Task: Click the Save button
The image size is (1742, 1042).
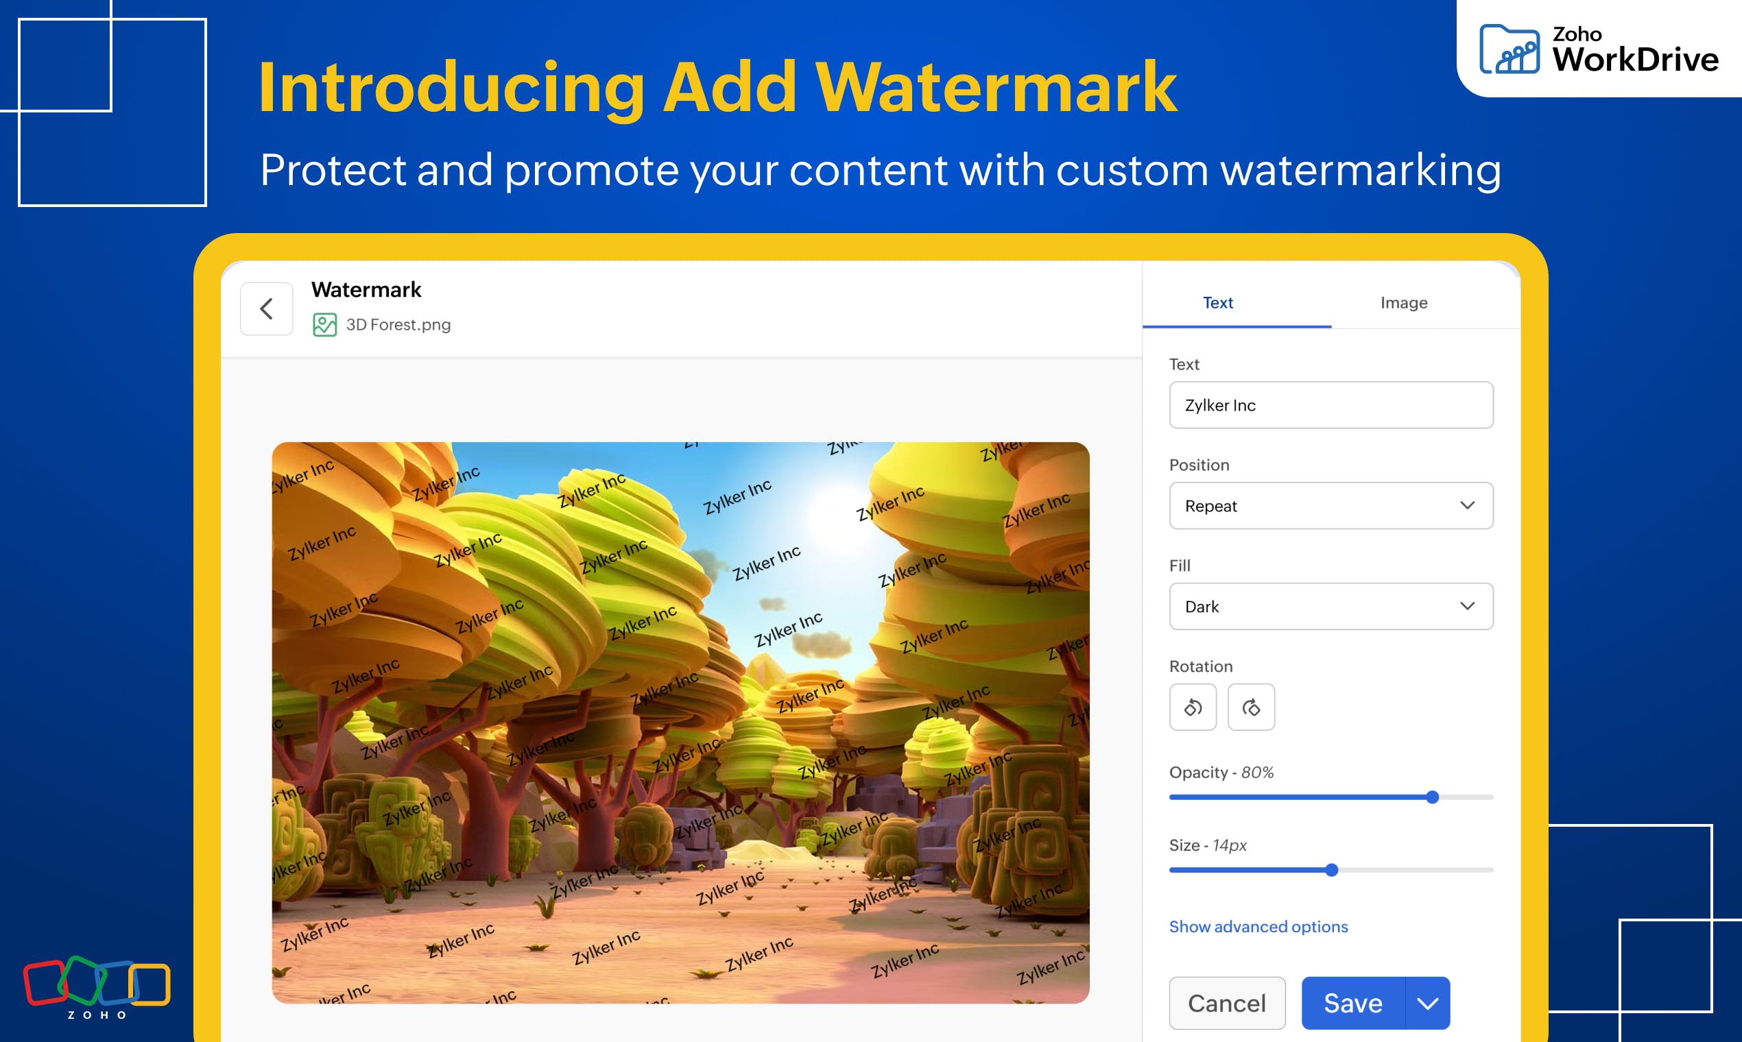Action: 1352,1003
